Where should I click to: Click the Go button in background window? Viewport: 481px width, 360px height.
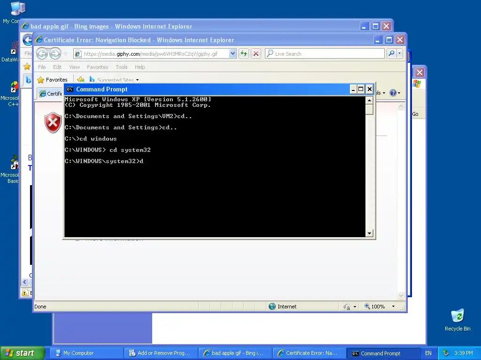415,114
